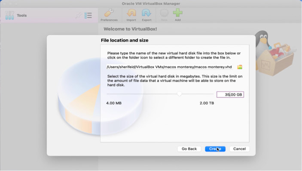Click the Create button

pos(215,149)
